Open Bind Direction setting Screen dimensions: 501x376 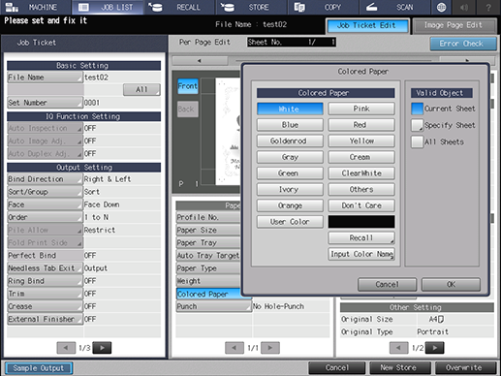(45, 179)
